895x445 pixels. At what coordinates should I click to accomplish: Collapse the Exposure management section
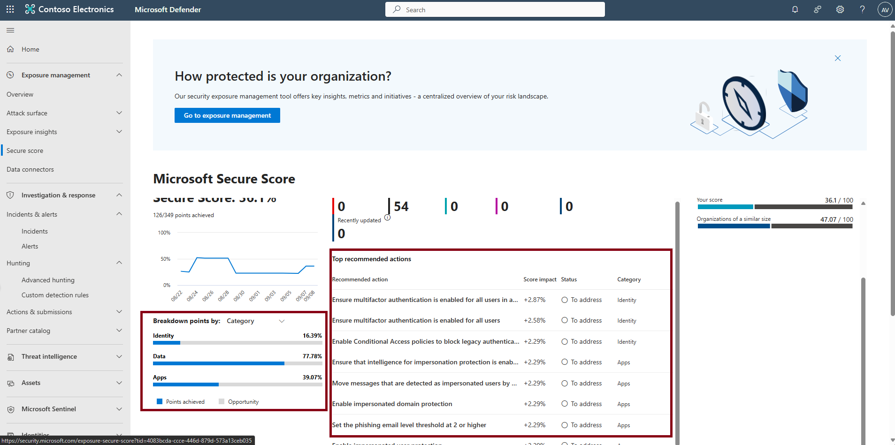click(119, 75)
